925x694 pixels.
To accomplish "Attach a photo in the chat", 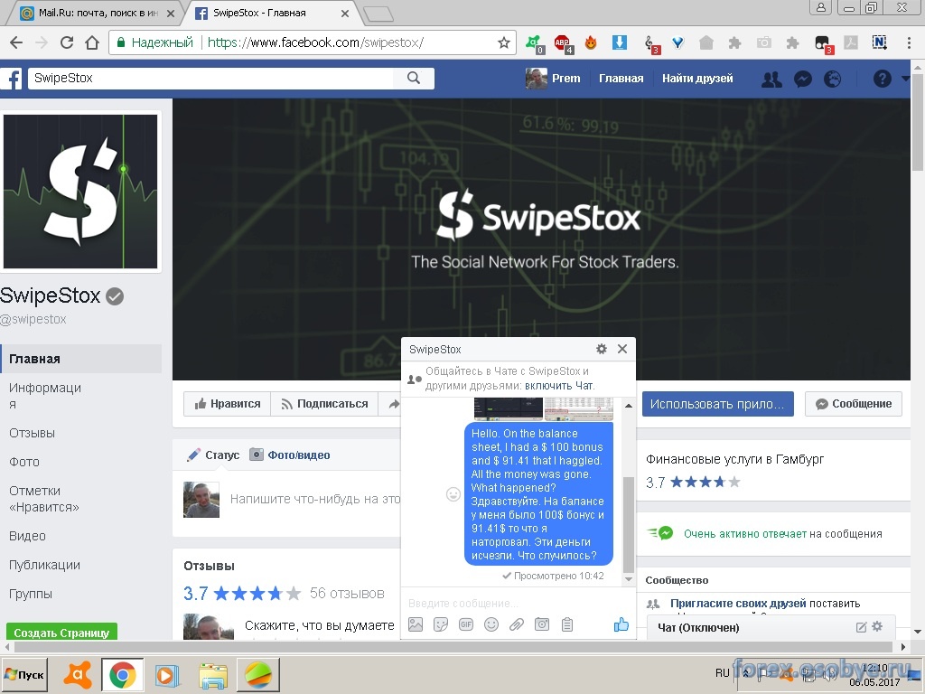I will click(x=416, y=624).
